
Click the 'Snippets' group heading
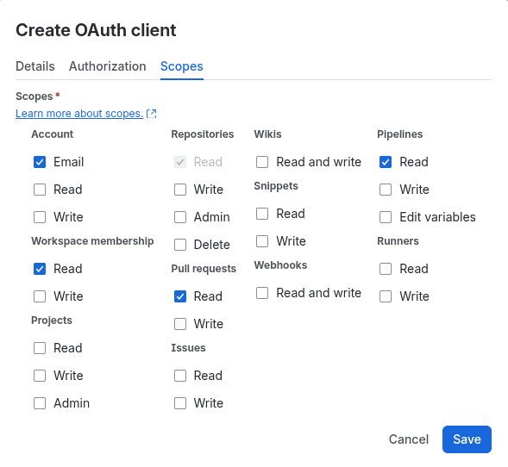pos(276,186)
